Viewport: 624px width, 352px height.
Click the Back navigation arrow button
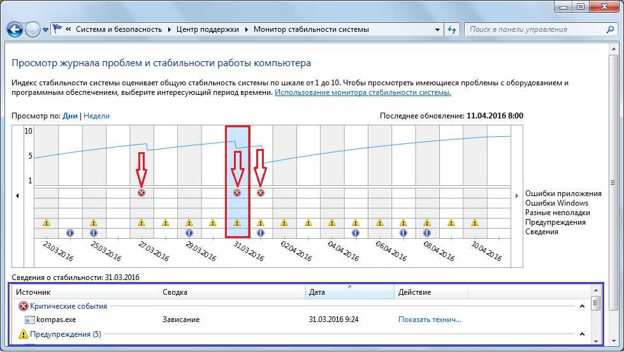click(15, 29)
